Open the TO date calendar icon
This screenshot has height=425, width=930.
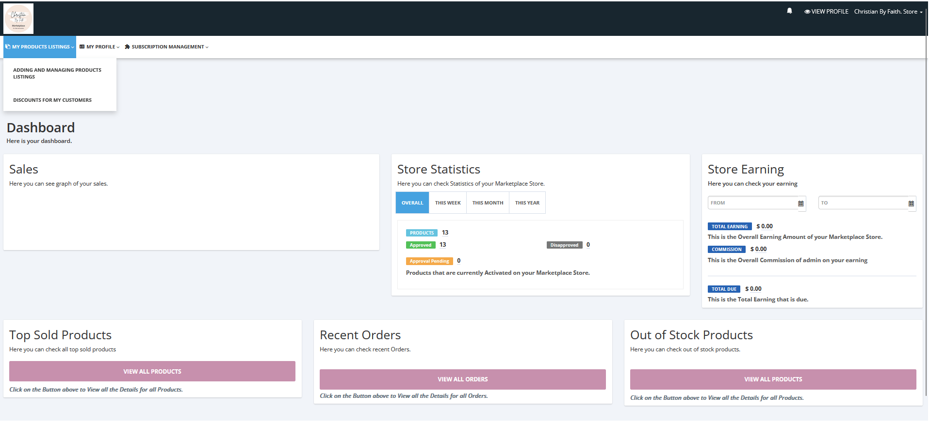[911, 204]
